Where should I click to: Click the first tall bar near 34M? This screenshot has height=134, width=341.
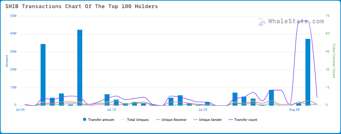43,75
